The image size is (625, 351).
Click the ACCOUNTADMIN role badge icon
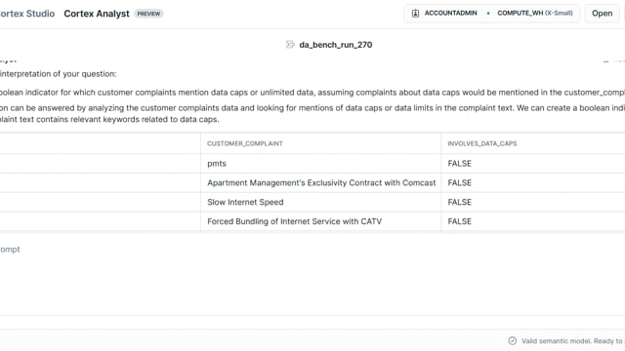(415, 13)
